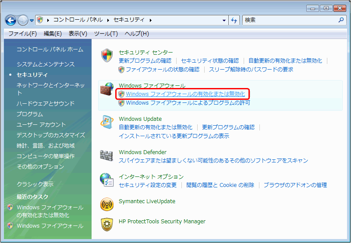The width and height of the screenshot is (351, 243).
Task: Click 更新プログラムの確認 under Windows Update
Action: tap(228, 127)
